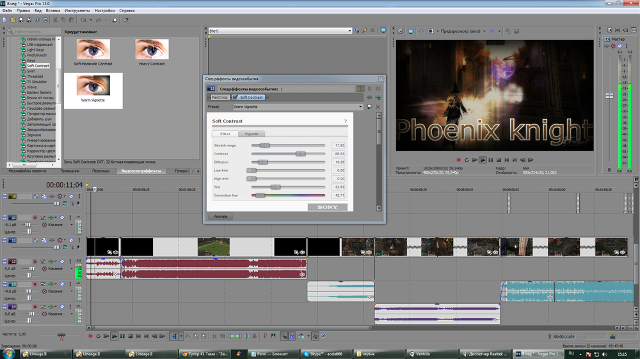Delete the preset using the X icon
This screenshot has width=640, height=359.
coord(377,107)
